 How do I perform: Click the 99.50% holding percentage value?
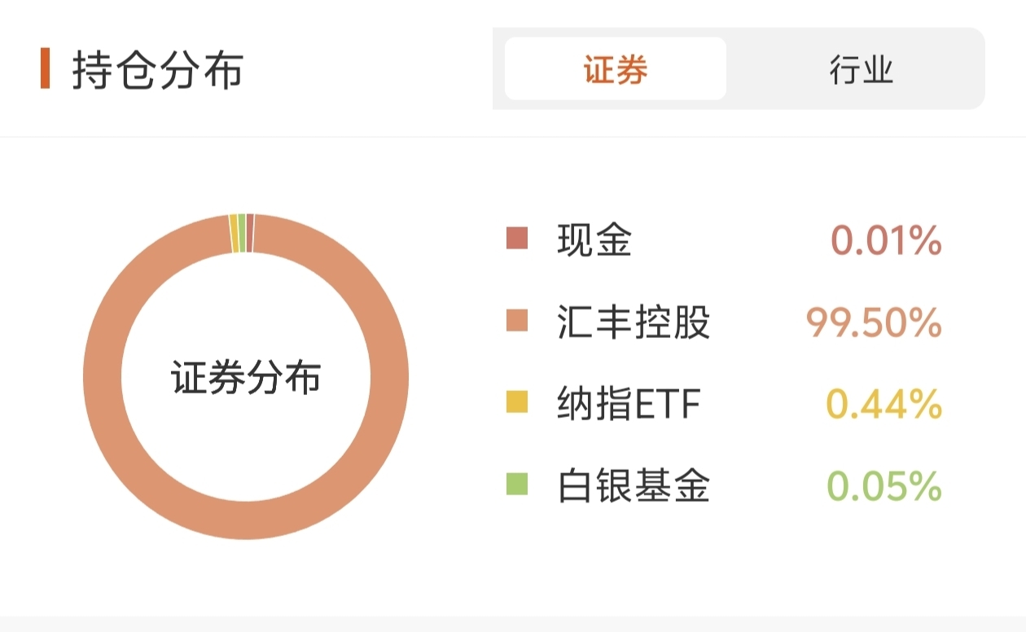click(874, 323)
